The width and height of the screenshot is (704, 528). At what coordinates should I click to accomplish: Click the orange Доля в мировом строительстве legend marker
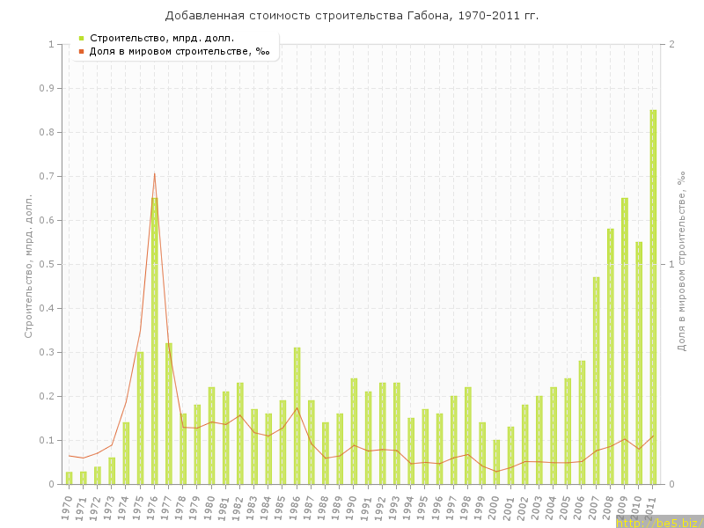(81, 51)
